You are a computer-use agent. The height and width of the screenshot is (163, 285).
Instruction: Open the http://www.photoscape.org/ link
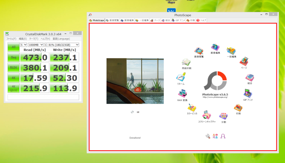215,97
